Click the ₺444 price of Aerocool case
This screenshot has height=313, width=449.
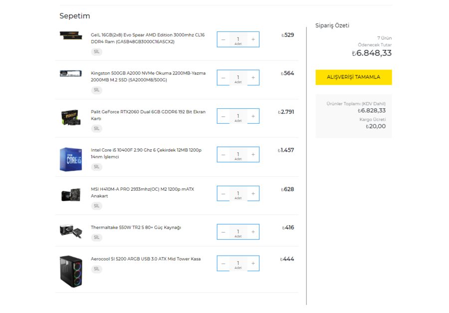click(x=287, y=259)
